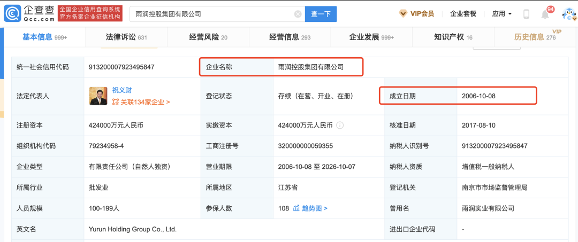This screenshot has height=242, width=578.
Task: Select region value 江苏省
Action: pos(288,188)
